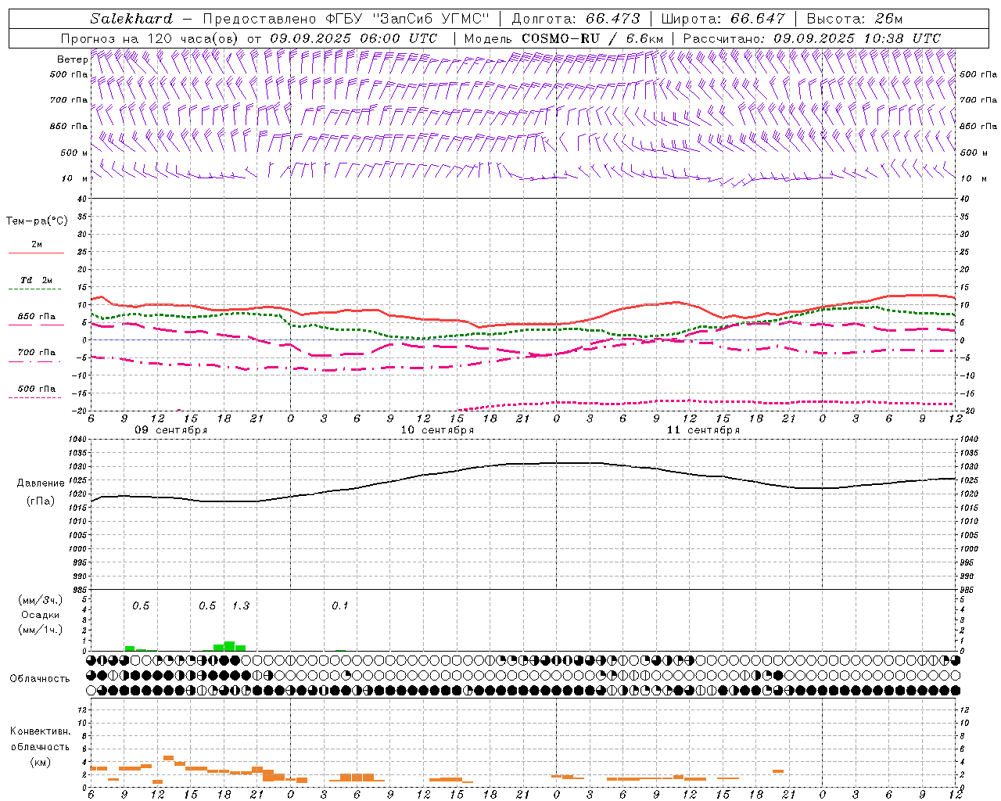Select the latitude value 66.647
Viewport: 1001px width, 801px height.
[x=757, y=19]
